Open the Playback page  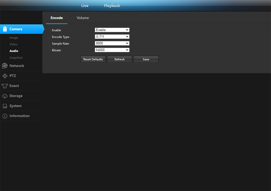pyautogui.click(x=112, y=6)
